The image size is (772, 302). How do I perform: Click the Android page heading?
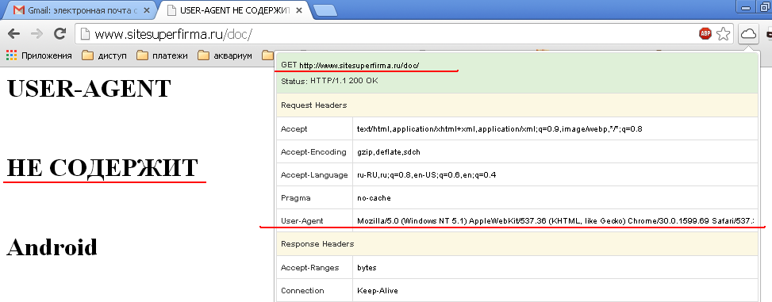point(52,247)
